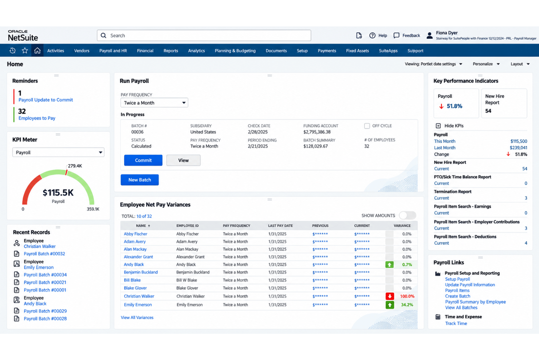Collapse KPIs with the Hide KPIs toggle
The image size is (539, 360).
(438, 126)
